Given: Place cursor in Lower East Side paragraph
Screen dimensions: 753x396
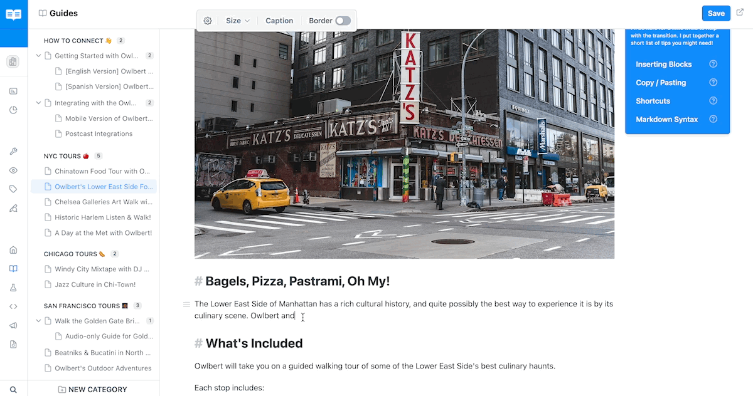Looking at the screenshot, I should tap(403, 310).
